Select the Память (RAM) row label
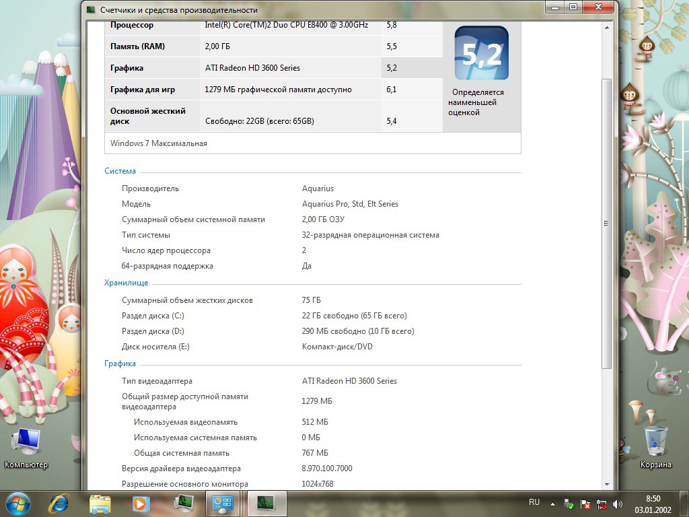The height and width of the screenshot is (517, 689). pyautogui.click(x=137, y=46)
